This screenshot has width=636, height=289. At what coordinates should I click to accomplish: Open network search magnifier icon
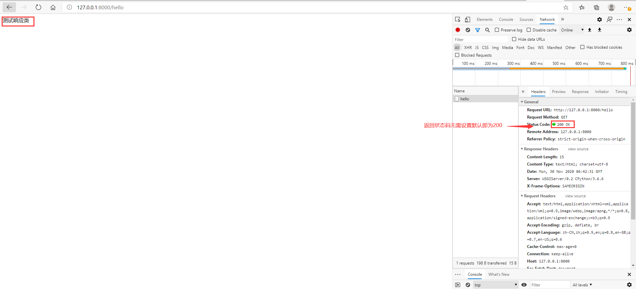487,30
